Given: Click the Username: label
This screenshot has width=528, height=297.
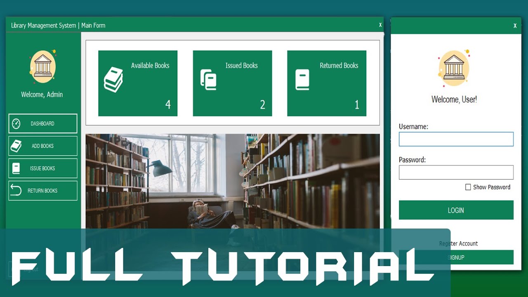Looking at the screenshot, I should [413, 127].
